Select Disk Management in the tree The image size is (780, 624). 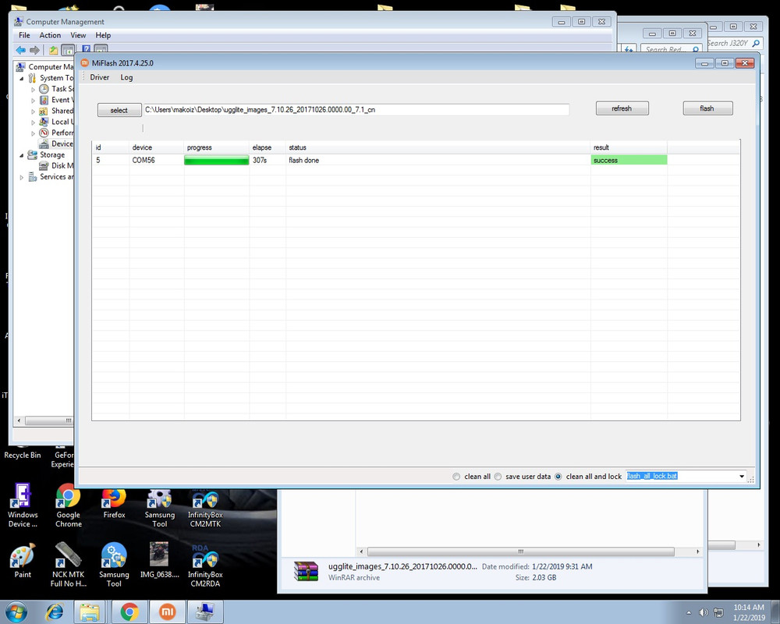pos(62,165)
